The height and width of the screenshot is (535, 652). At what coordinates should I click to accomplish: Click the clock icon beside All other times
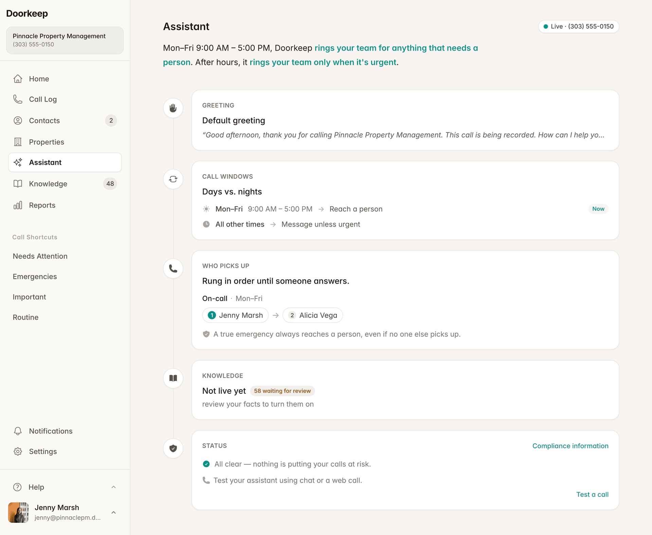(x=206, y=224)
